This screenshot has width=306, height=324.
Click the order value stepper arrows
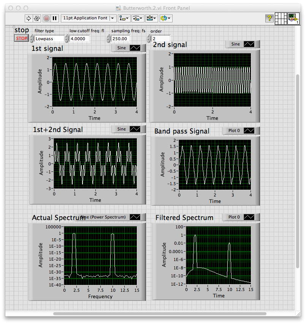[x=149, y=39]
